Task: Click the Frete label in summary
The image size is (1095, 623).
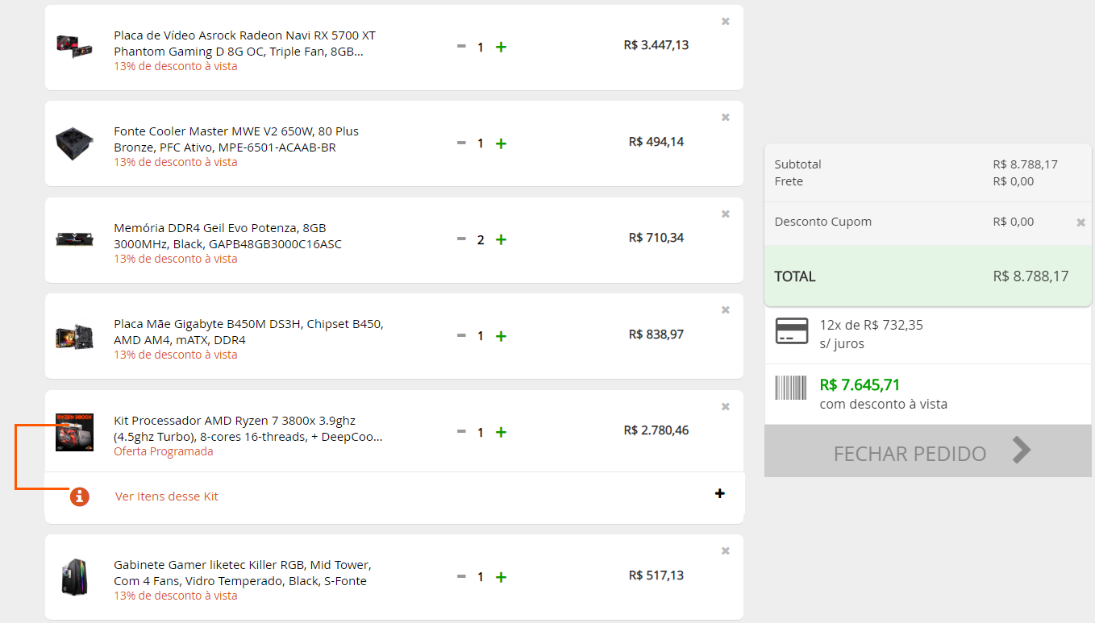Action: tap(789, 181)
